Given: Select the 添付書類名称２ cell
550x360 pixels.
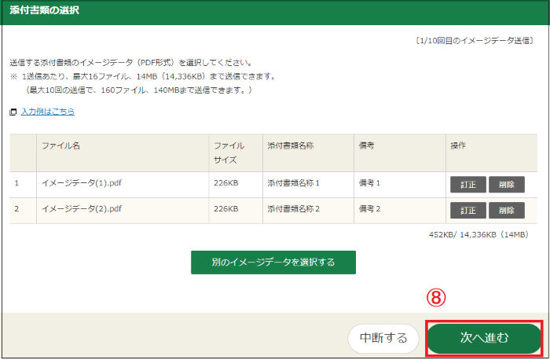Looking at the screenshot, I should pos(294,210).
